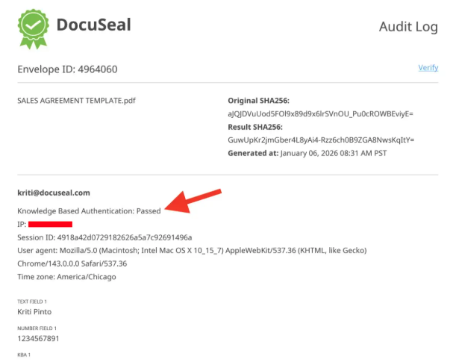This screenshot has height=362, width=453.
Task: Click the Original SHA256 label
Action: pyautogui.click(x=258, y=101)
